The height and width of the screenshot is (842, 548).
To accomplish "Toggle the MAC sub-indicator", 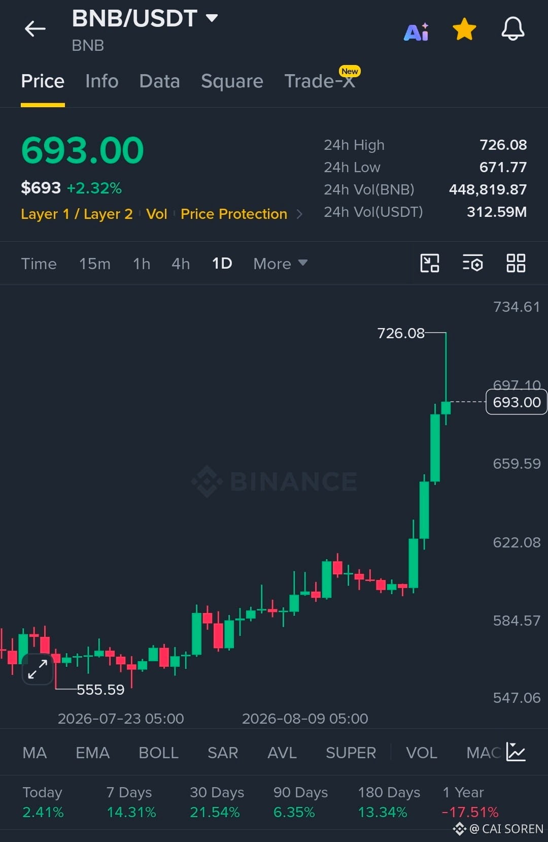I will pos(484,753).
